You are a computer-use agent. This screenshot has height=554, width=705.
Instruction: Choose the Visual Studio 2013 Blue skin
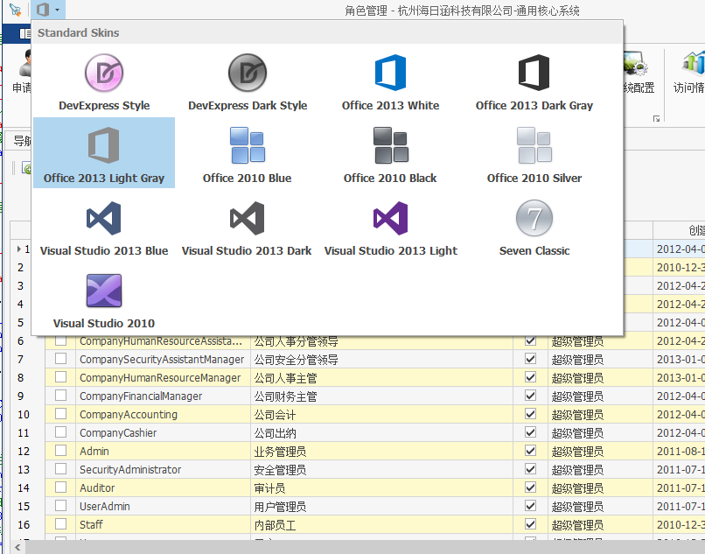(x=104, y=227)
